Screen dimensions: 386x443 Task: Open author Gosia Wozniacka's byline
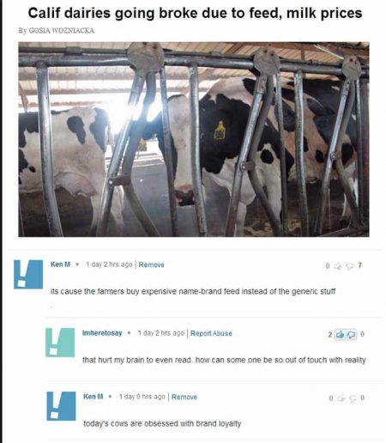tap(57, 30)
